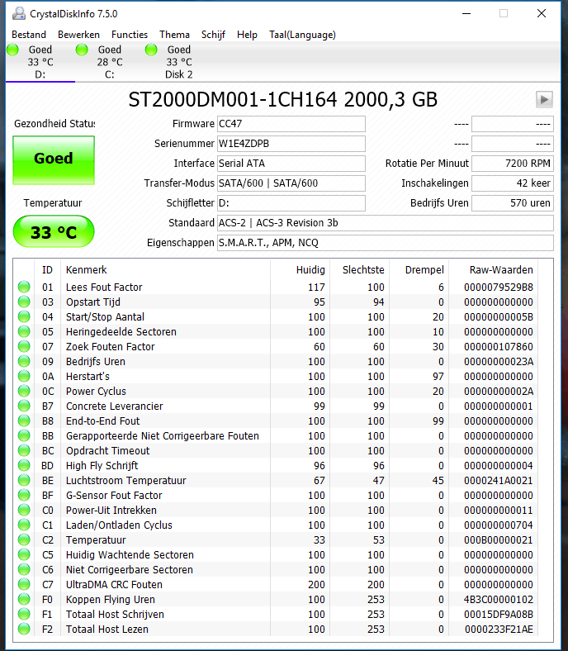The height and width of the screenshot is (651, 568).
Task: Click the Interface field Serial ATA
Action: pos(291,164)
